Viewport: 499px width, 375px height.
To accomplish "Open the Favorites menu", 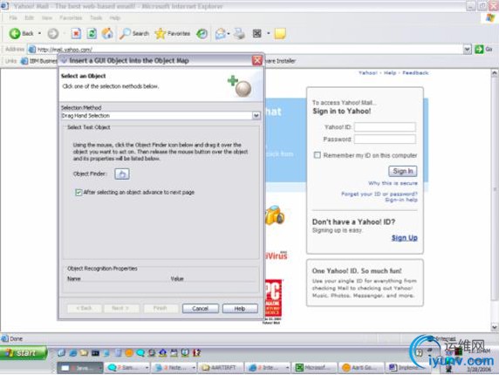I will (71, 17).
